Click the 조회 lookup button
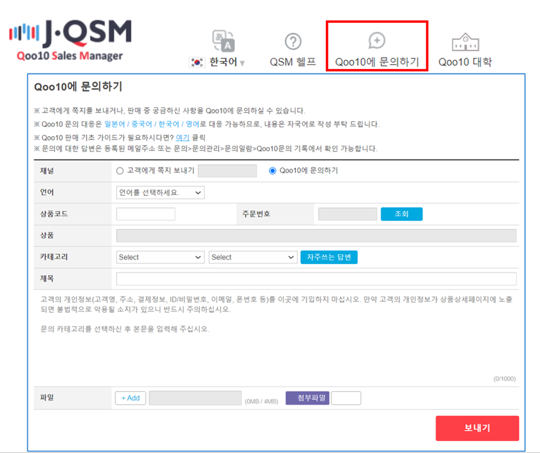Image resolution: width=540 pixels, height=453 pixels. (402, 214)
